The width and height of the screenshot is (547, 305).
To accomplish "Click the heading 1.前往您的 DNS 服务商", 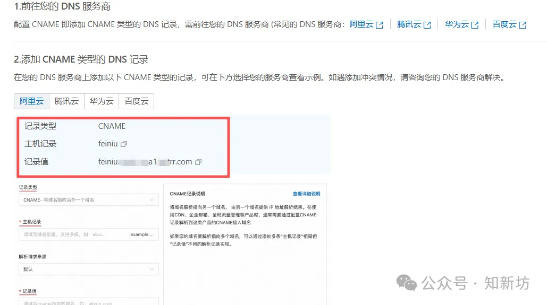I will (62, 6).
